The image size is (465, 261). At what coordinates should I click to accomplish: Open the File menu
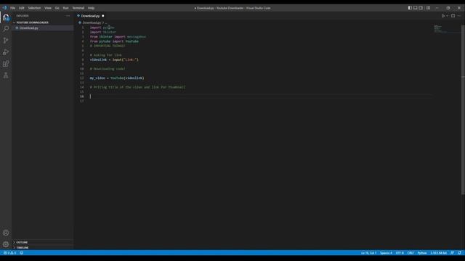(x=13, y=8)
